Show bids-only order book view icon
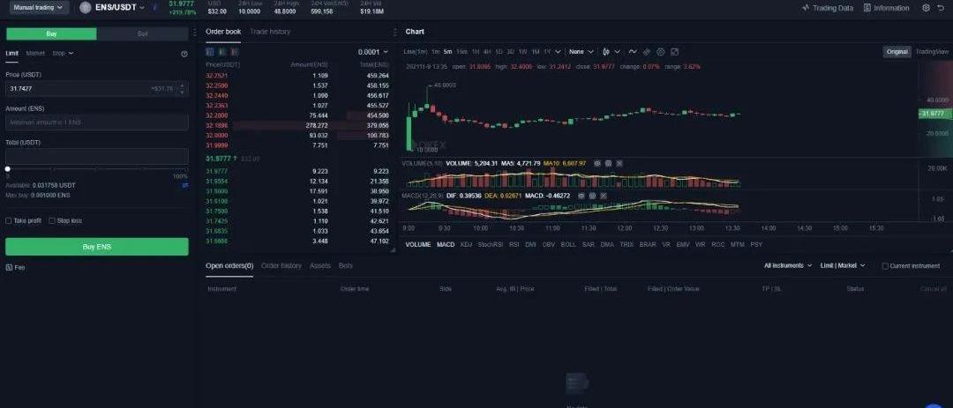 (221, 52)
